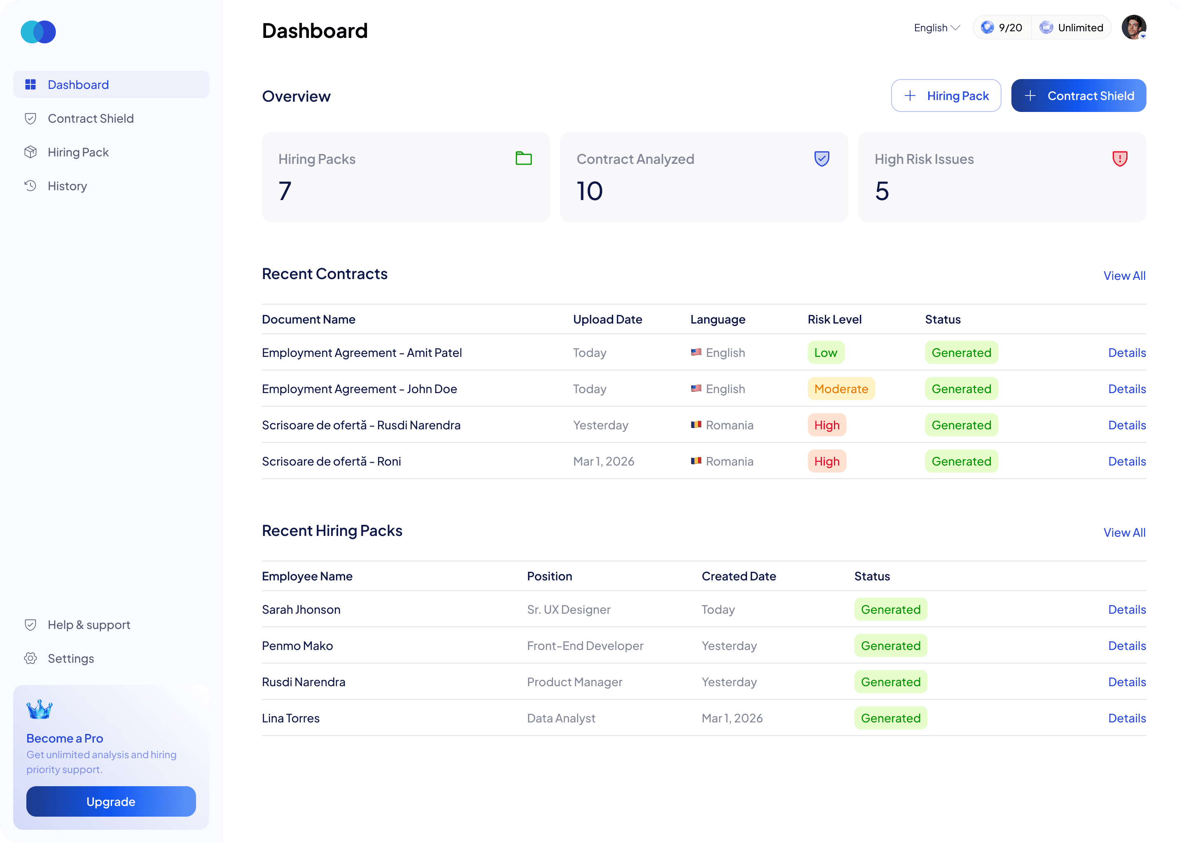Start a new Contract Shield analysis
The image size is (1186, 843).
(1079, 95)
